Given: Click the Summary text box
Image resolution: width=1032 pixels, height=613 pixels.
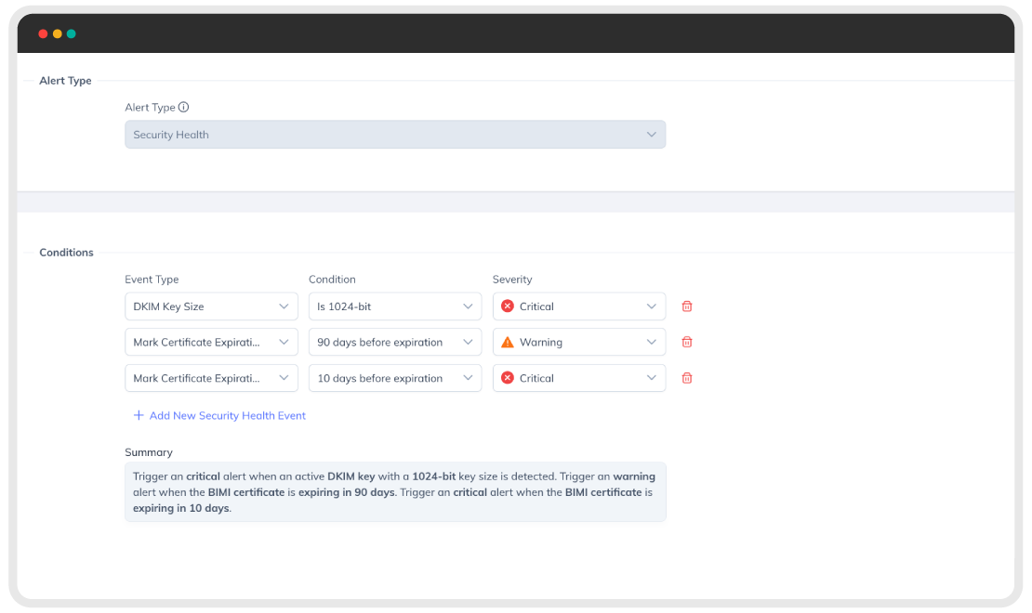Looking at the screenshot, I should 395,492.
